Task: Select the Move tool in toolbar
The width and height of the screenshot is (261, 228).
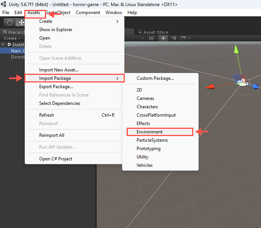Action: click(21, 22)
